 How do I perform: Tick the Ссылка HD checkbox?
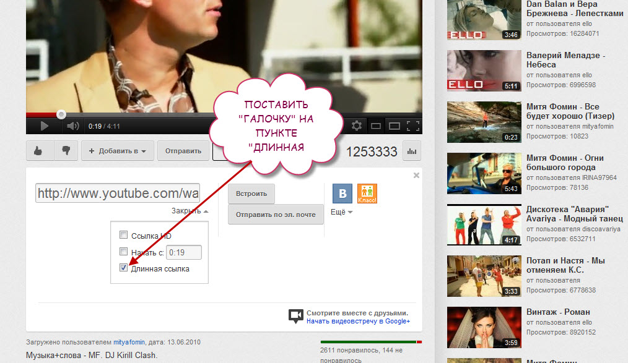123,234
